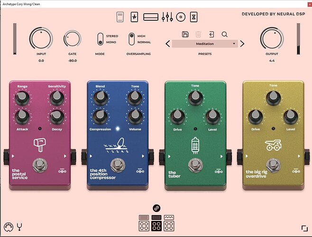Toggle the Stereo/Mono mode switch

point(100,39)
